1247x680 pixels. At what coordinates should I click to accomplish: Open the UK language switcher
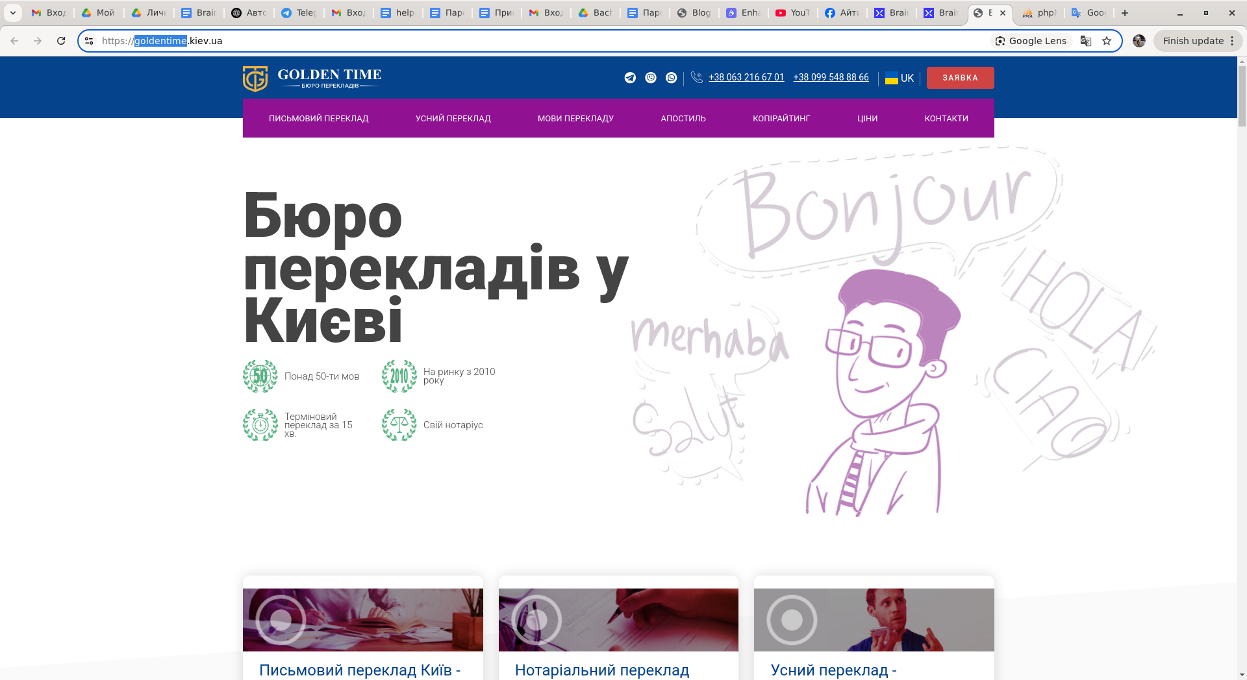[x=900, y=78]
